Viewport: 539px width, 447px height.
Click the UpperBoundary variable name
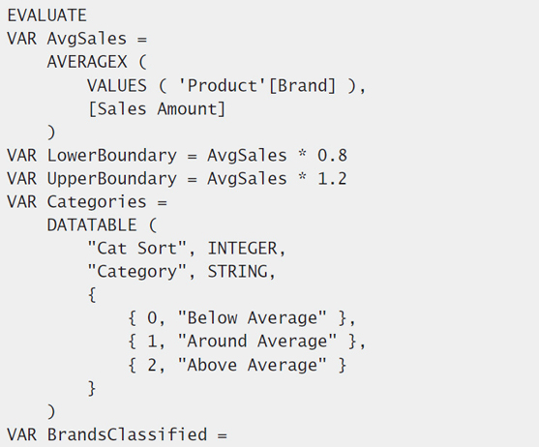[x=112, y=179]
